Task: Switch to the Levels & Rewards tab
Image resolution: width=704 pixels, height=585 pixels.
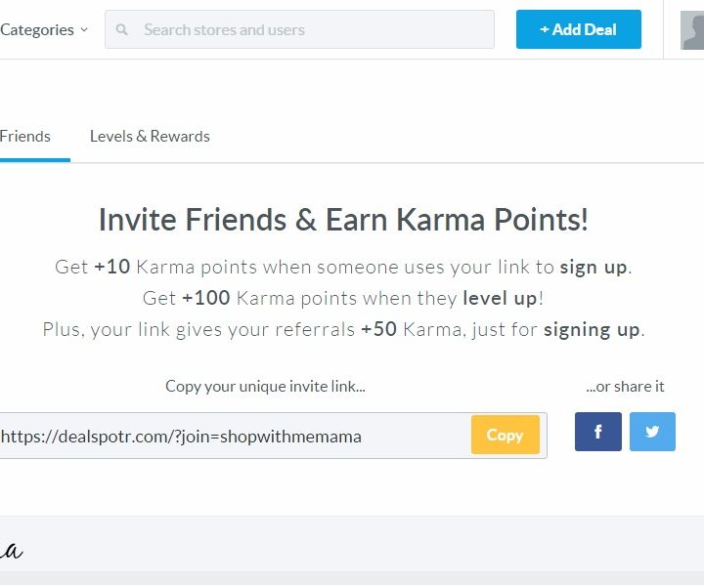Action: [x=150, y=137]
